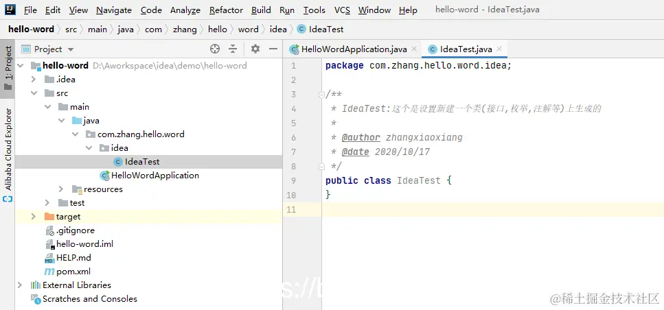Click the fold marker at line 8 comment end
The height and width of the screenshot is (310, 664).
(321, 166)
